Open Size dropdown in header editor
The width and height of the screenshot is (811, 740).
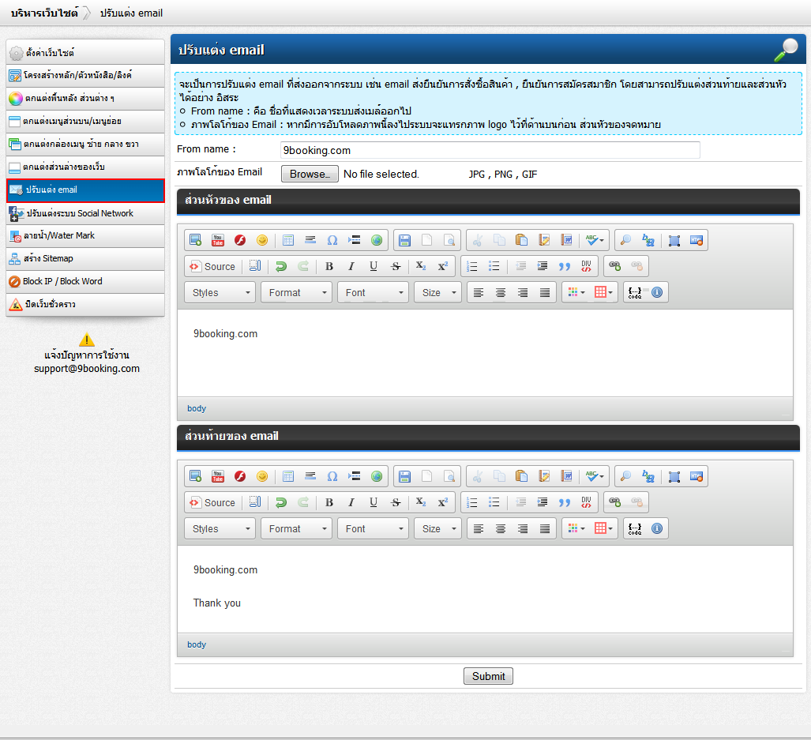pos(437,293)
